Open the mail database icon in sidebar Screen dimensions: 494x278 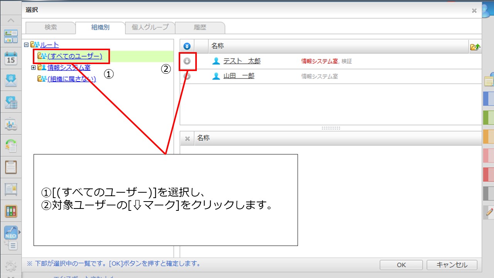coord(11,102)
